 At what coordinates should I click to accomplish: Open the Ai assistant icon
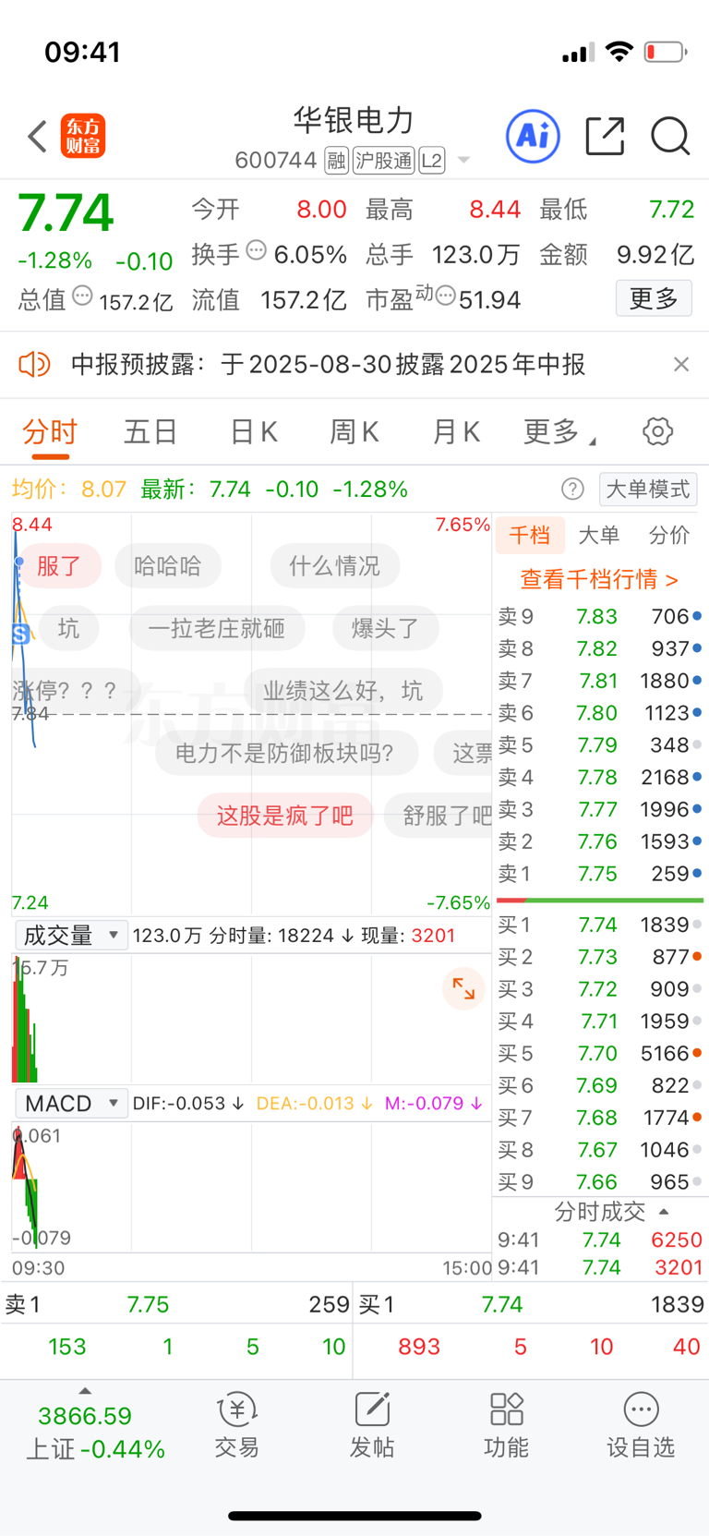pos(534,137)
